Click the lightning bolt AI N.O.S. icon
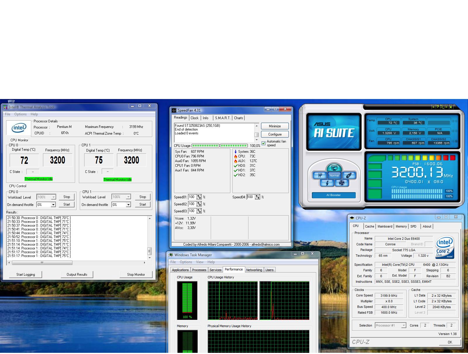This screenshot has height=354, width=468. pyautogui.click(x=327, y=183)
